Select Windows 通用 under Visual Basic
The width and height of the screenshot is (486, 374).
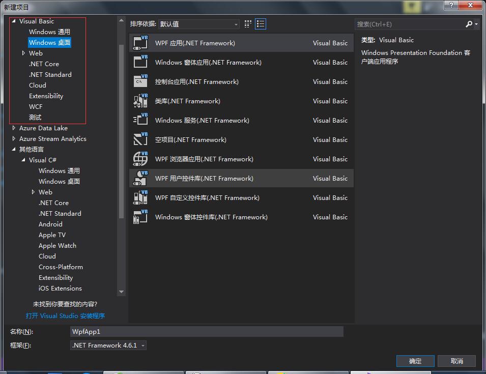point(49,32)
